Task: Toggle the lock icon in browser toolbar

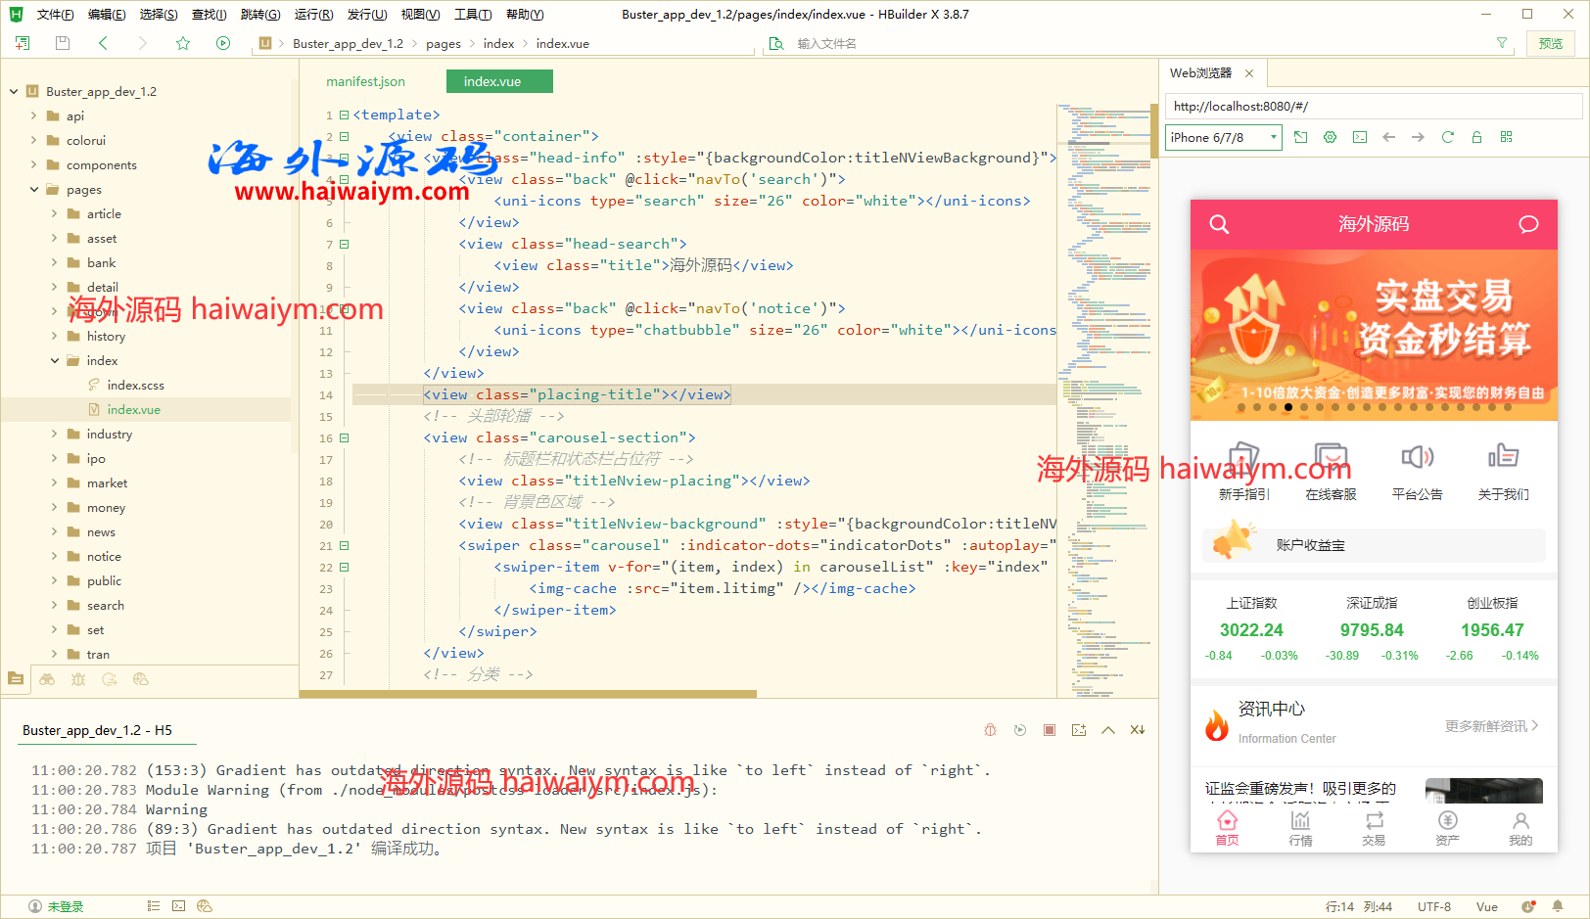Action: 1476,137
